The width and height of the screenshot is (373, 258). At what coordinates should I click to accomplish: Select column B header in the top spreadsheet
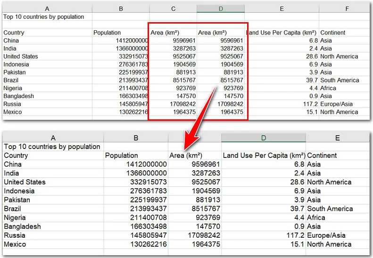[x=121, y=8]
